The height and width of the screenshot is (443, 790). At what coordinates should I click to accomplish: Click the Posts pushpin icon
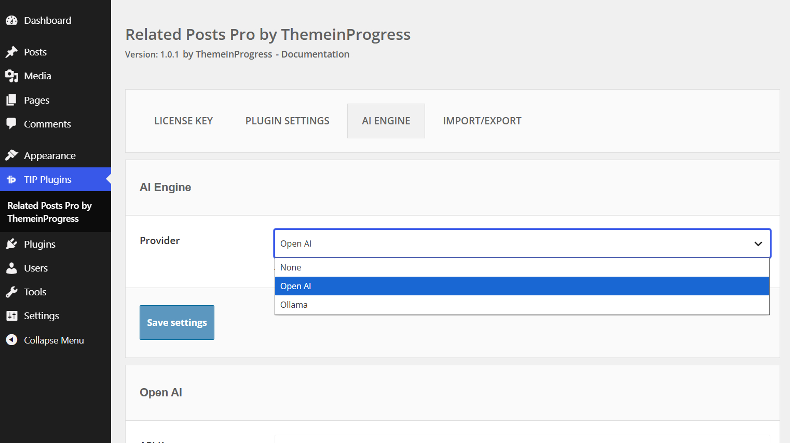pos(11,52)
